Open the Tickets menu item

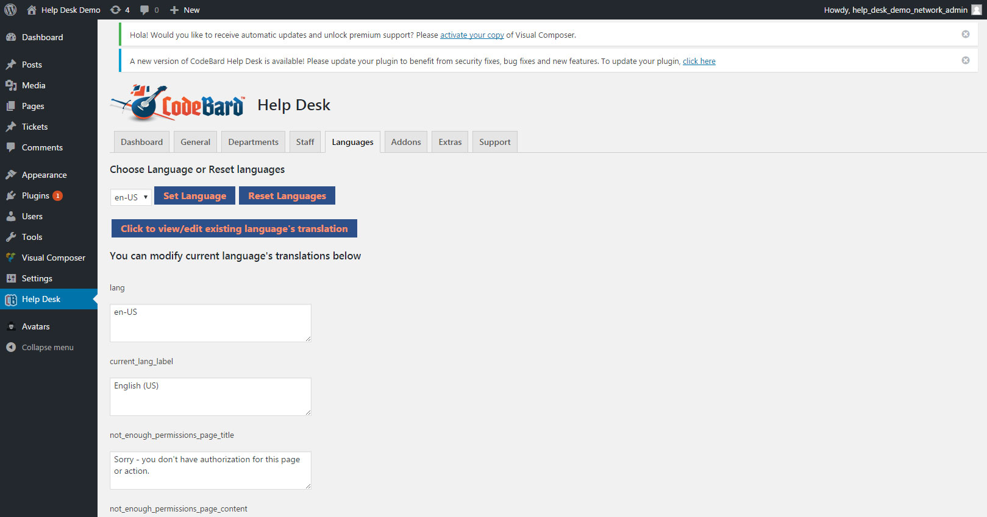point(49,127)
